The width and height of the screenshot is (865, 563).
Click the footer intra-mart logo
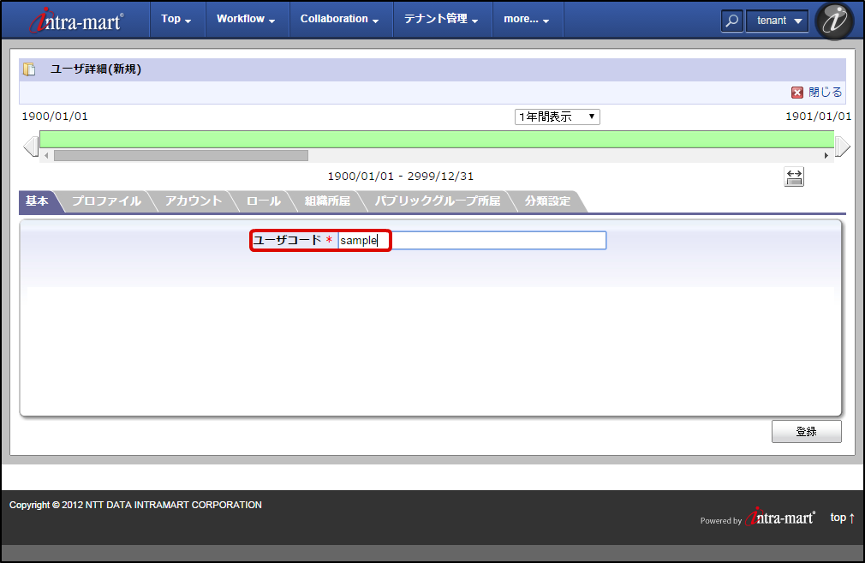(780, 518)
